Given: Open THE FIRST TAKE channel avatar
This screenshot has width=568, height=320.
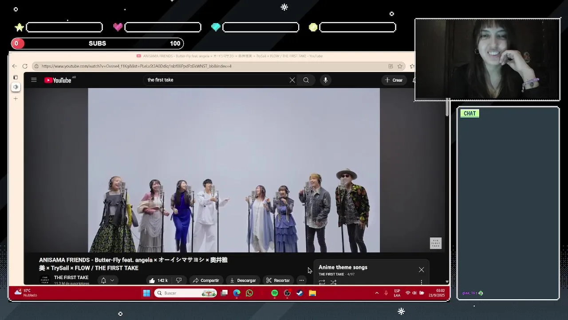Looking at the screenshot, I should click(x=44, y=280).
